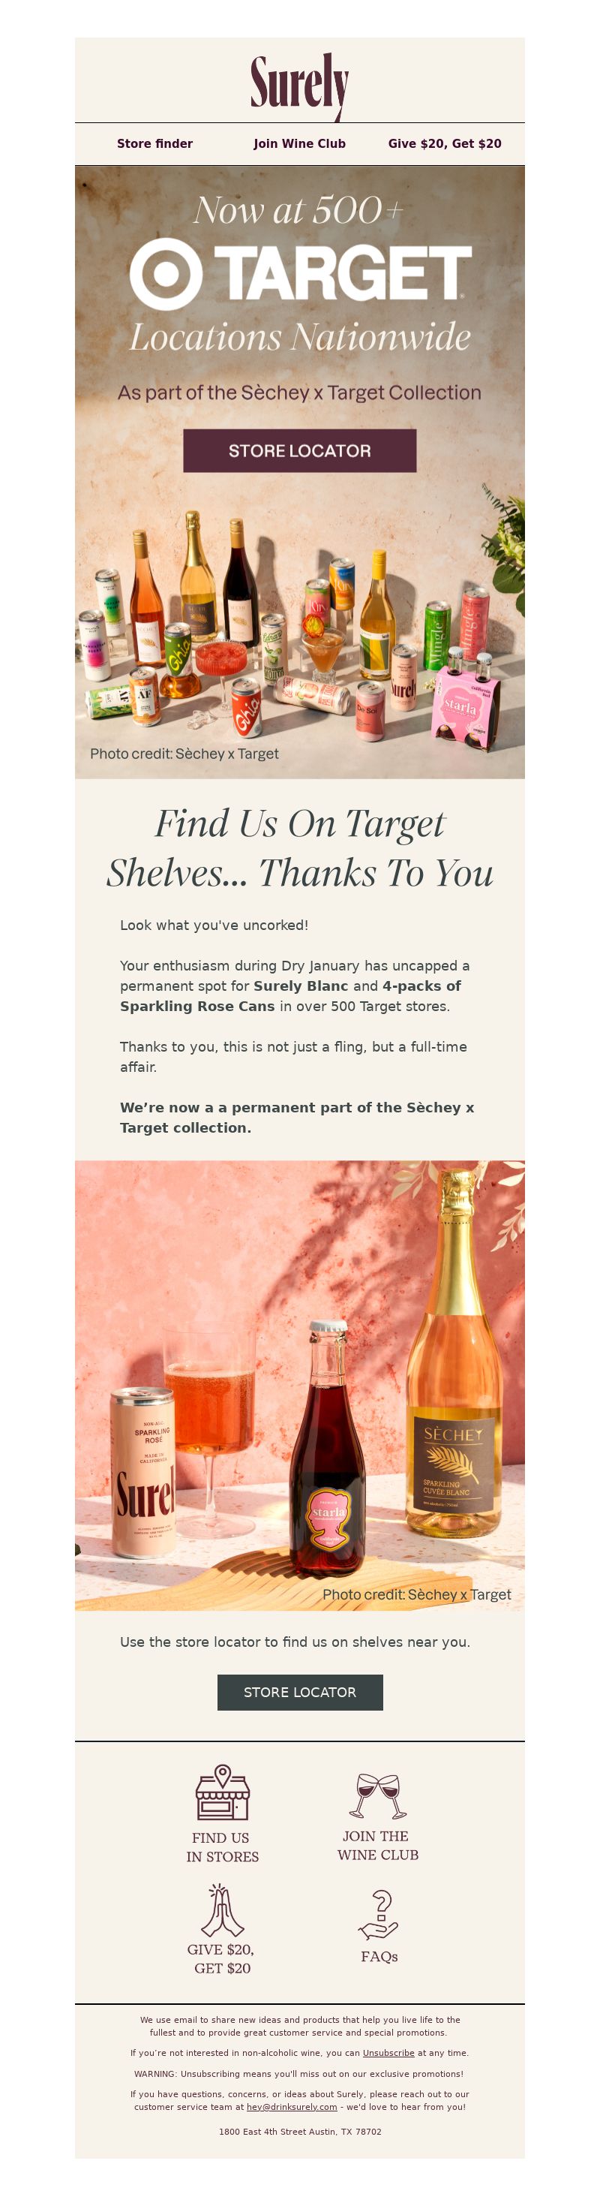Screen dimensions: 600x2188
Task: Open the pink Sparkling Rosé product photo
Action: [x=299, y=1386]
